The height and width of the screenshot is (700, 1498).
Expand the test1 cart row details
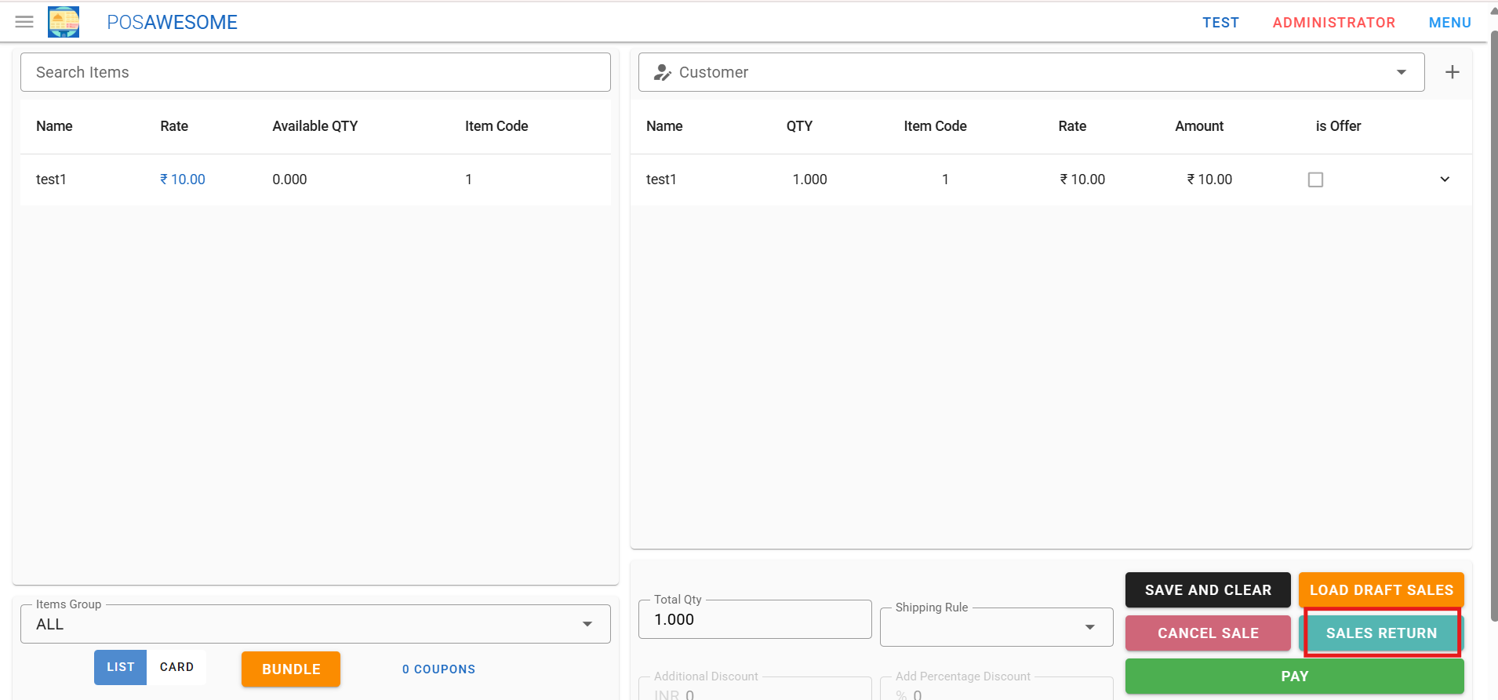point(1445,180)
